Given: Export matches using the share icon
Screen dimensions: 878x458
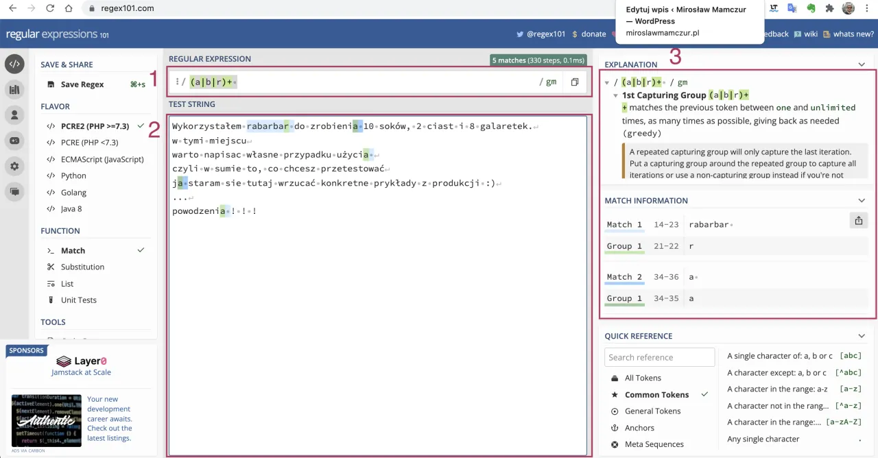Looking at the screenshot, I should coord(858,220).
